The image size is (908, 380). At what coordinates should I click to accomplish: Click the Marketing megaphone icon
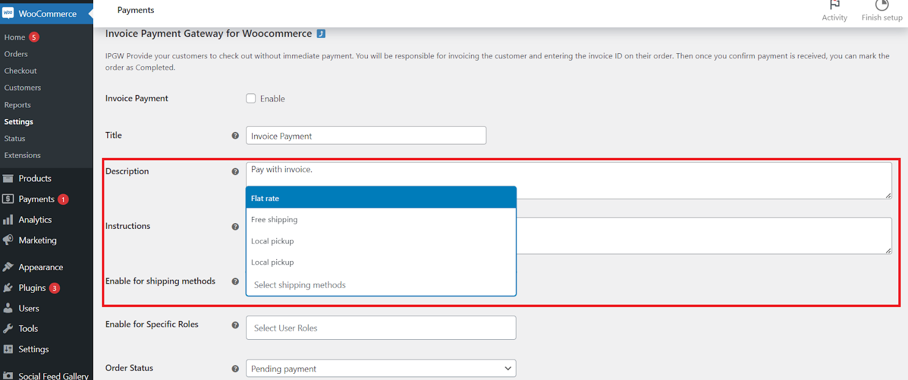pyautogui.click(x=8, y=240)
